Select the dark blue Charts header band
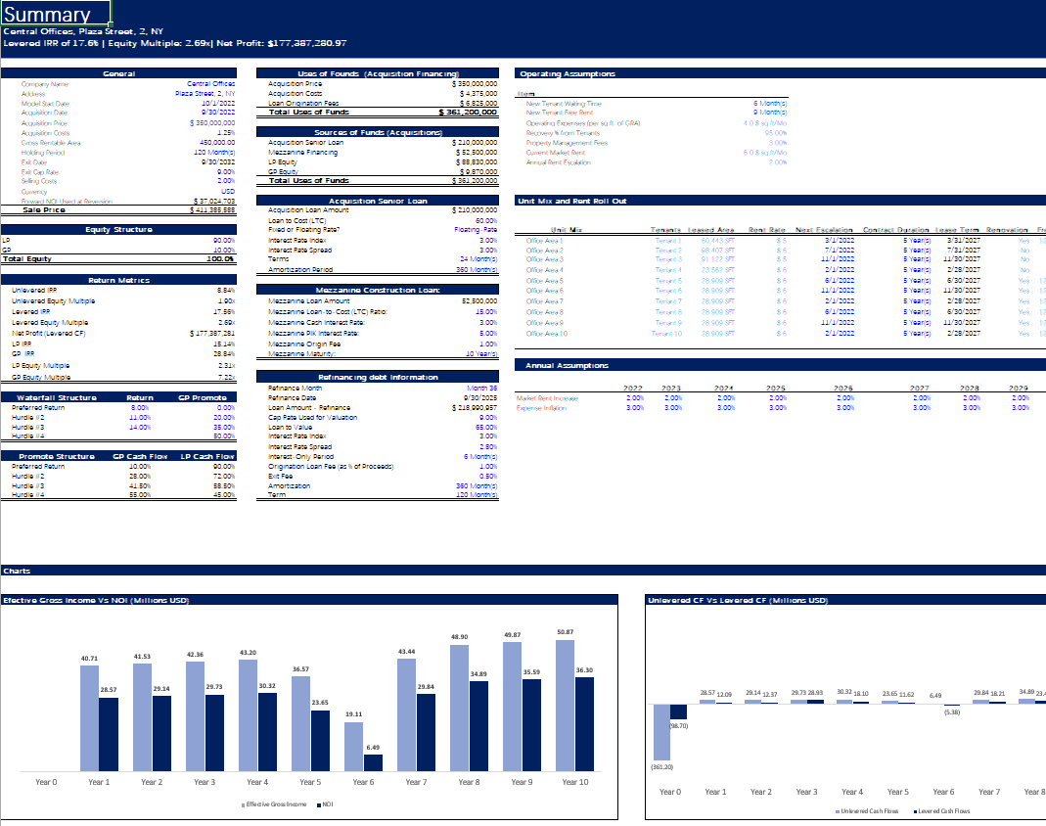The width and height of the screenshot is (1046, 826). point(523,570)
